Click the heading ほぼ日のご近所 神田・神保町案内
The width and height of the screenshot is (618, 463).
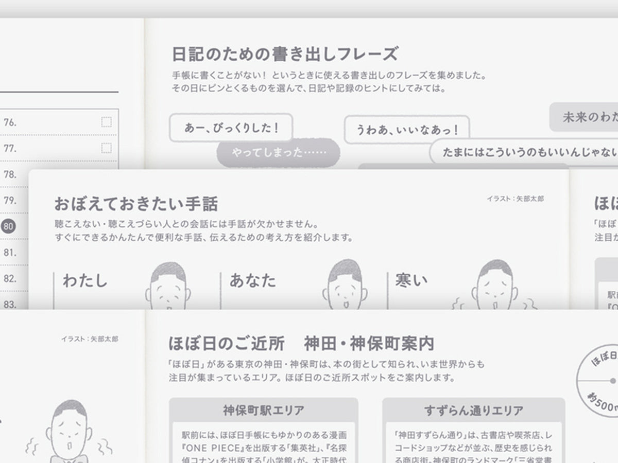pyautogui.click(x=301, y=343)
